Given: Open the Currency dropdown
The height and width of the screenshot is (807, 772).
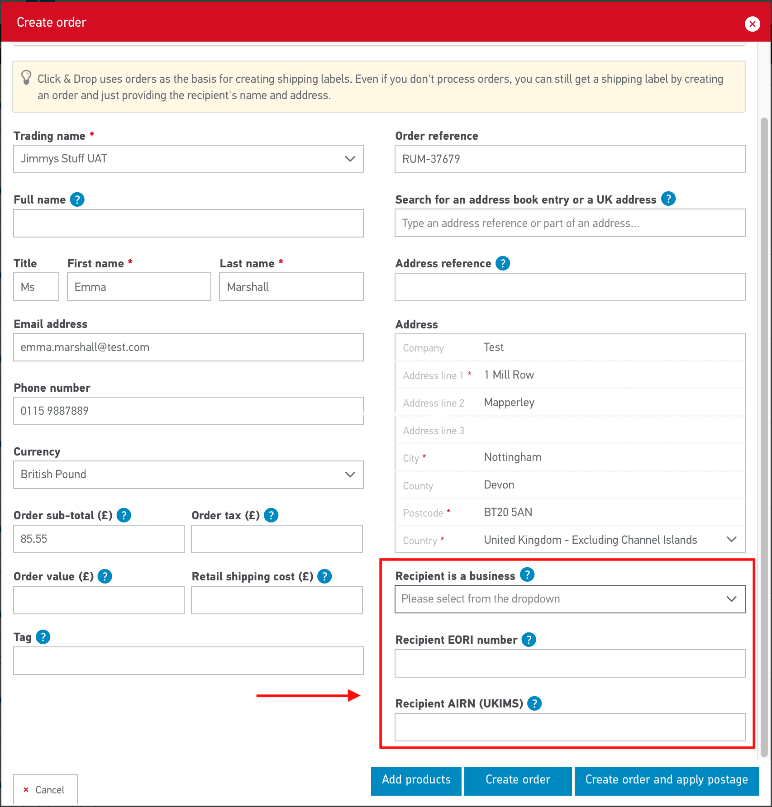Looking at the screenshot, I should tap(188, 475).
